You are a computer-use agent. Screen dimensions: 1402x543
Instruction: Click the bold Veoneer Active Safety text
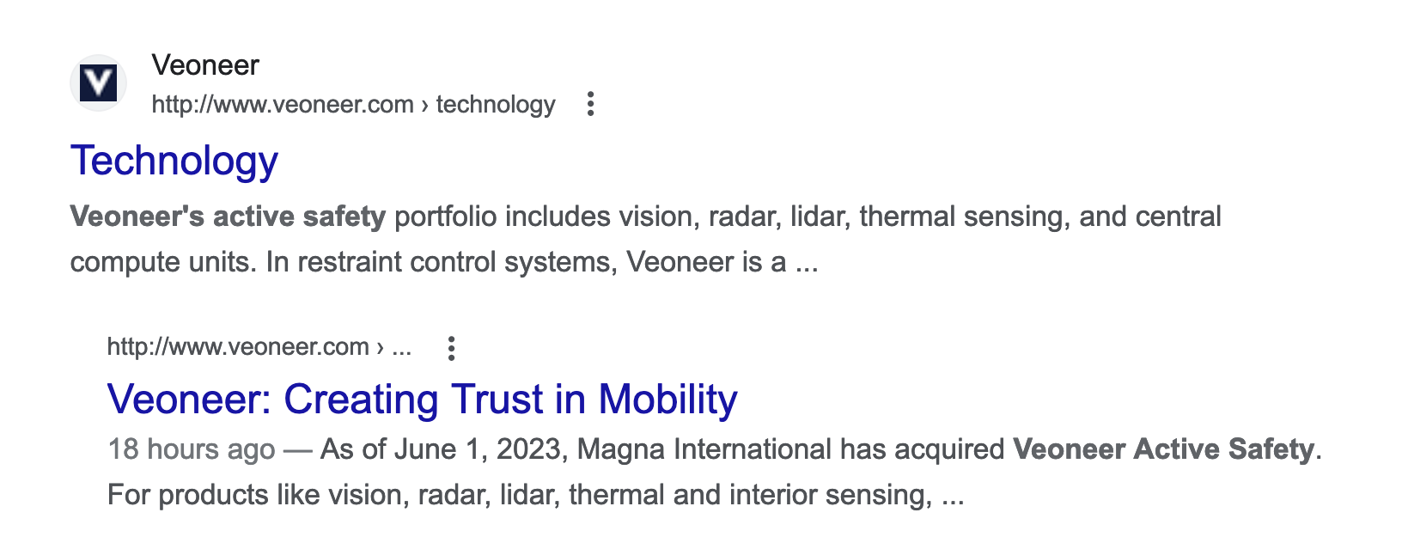[1164, 449]
